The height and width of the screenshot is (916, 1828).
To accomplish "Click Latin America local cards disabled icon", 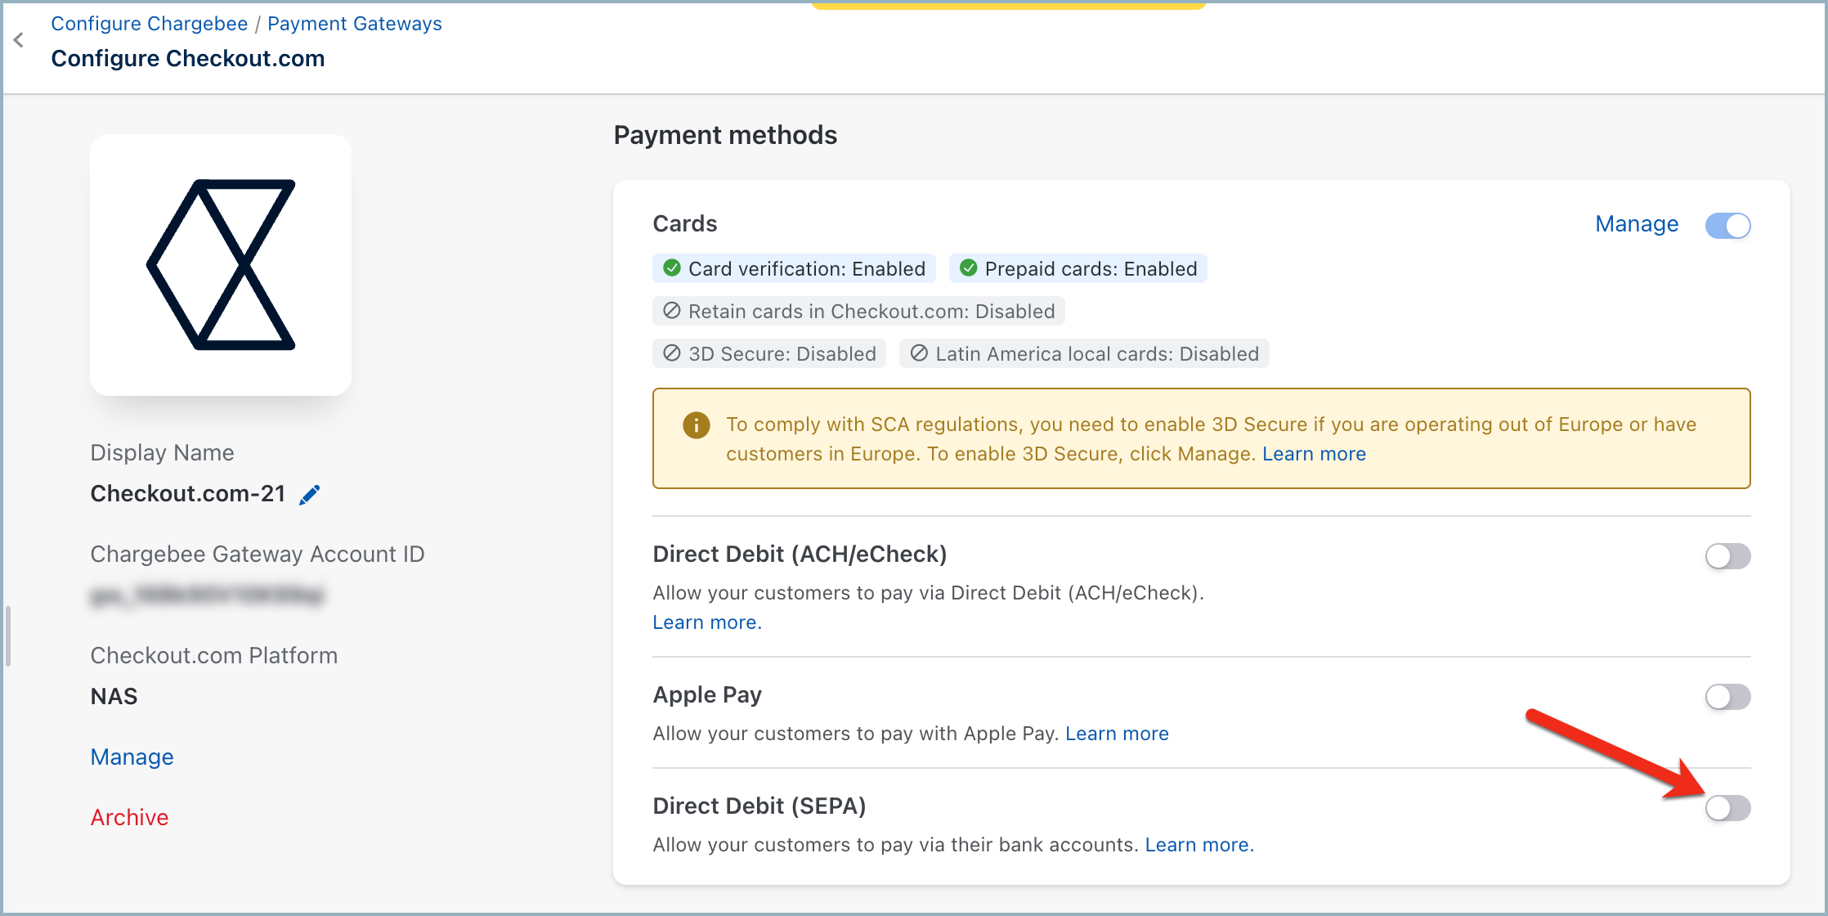I will [919, 353].
